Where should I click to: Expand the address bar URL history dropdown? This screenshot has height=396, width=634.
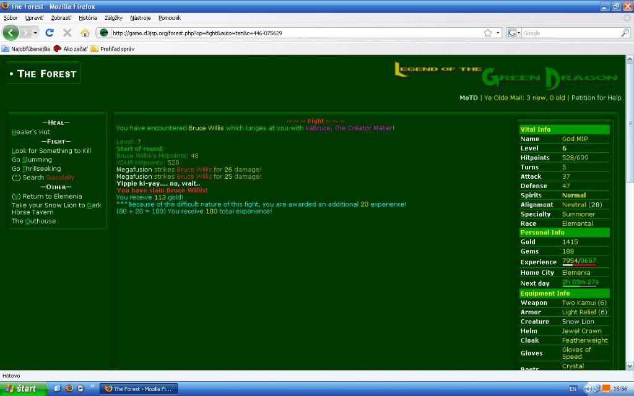coord(498,33)
